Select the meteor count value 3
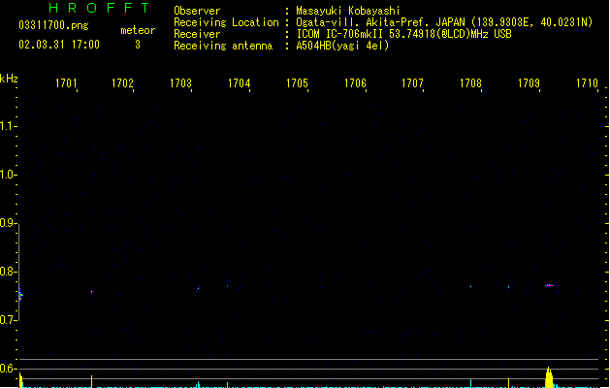Image resolution: width=610 pixels, height=388 pixels. point(138,45)
